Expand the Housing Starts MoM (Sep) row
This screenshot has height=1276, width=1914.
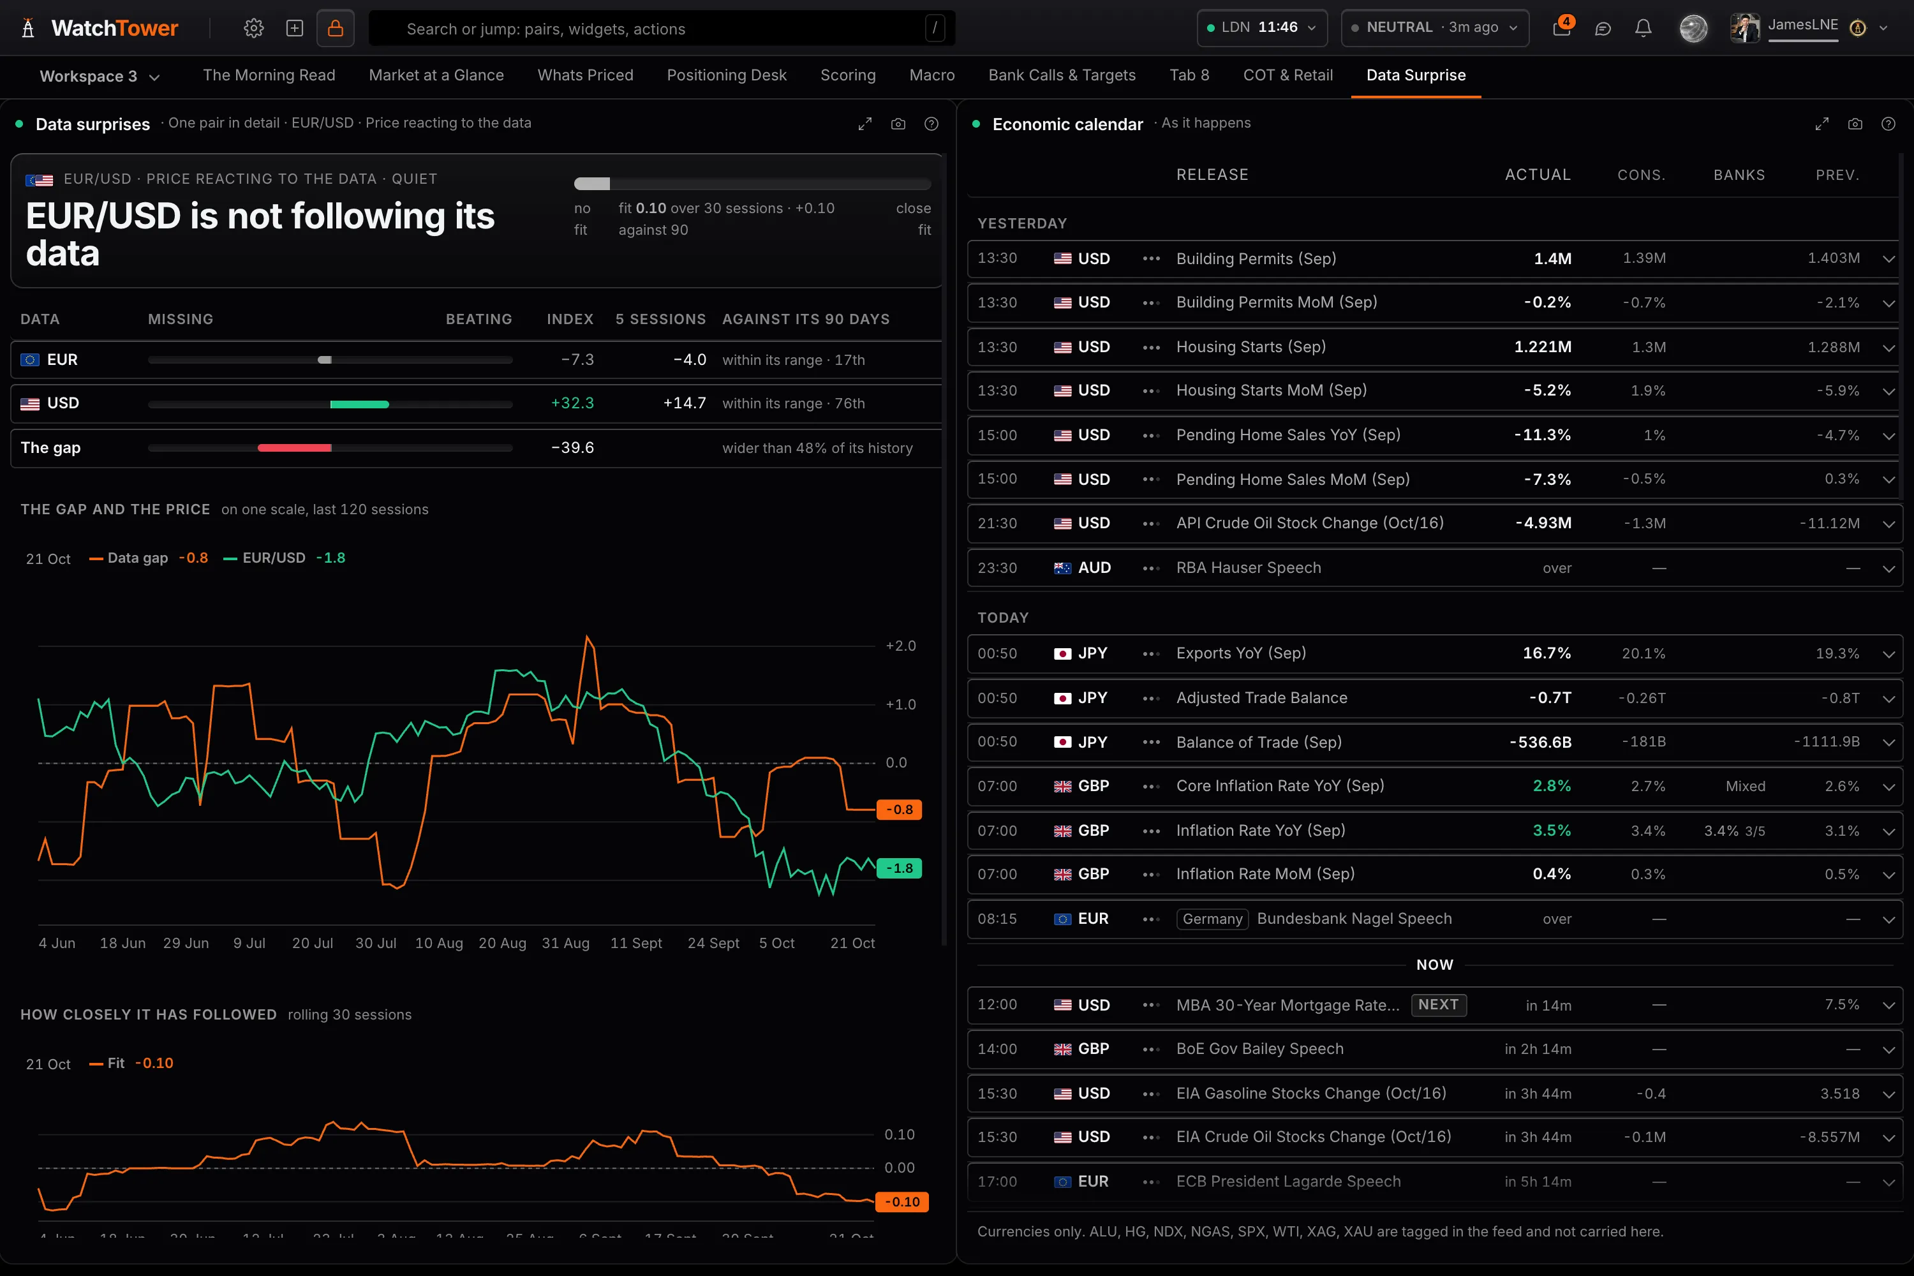(1888, 392)
